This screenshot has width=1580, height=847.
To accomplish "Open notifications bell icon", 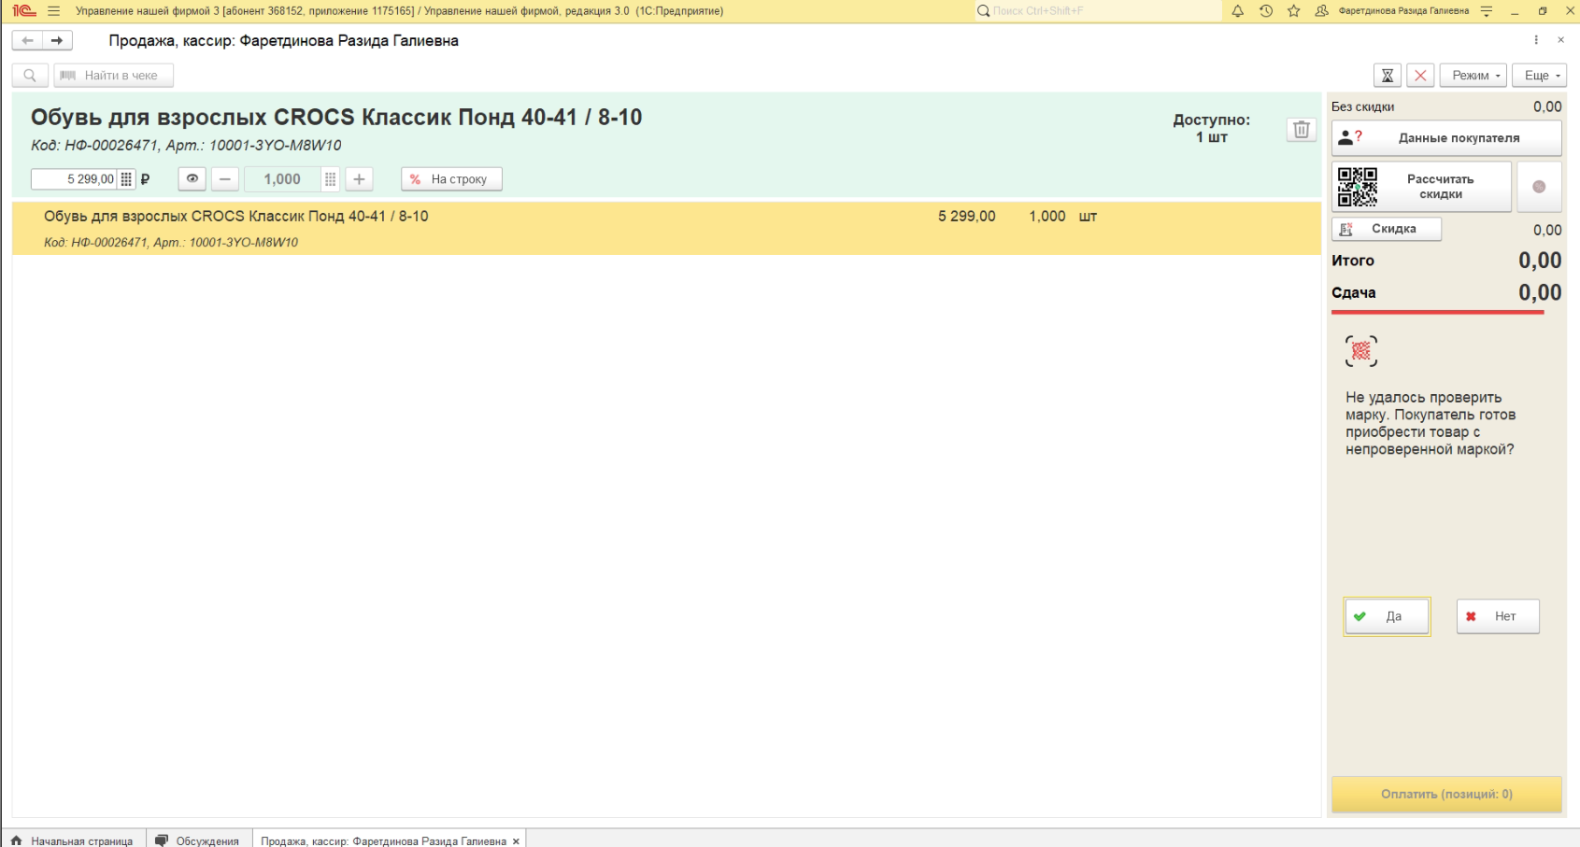I will pyautogui.click(x=1237, y=11).
